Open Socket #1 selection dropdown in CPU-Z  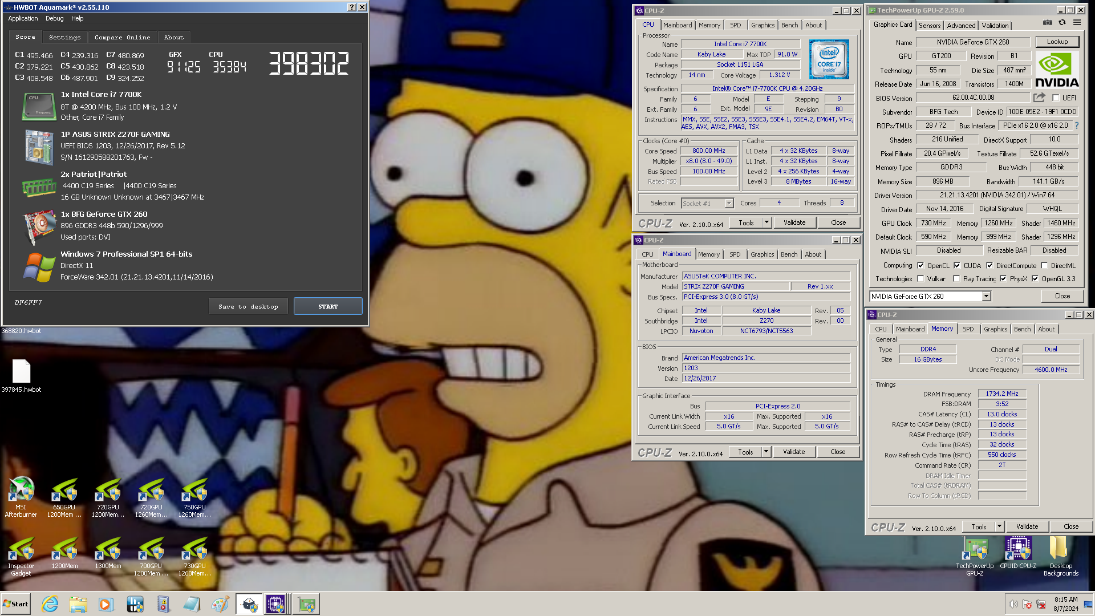(x=729, y=204)
